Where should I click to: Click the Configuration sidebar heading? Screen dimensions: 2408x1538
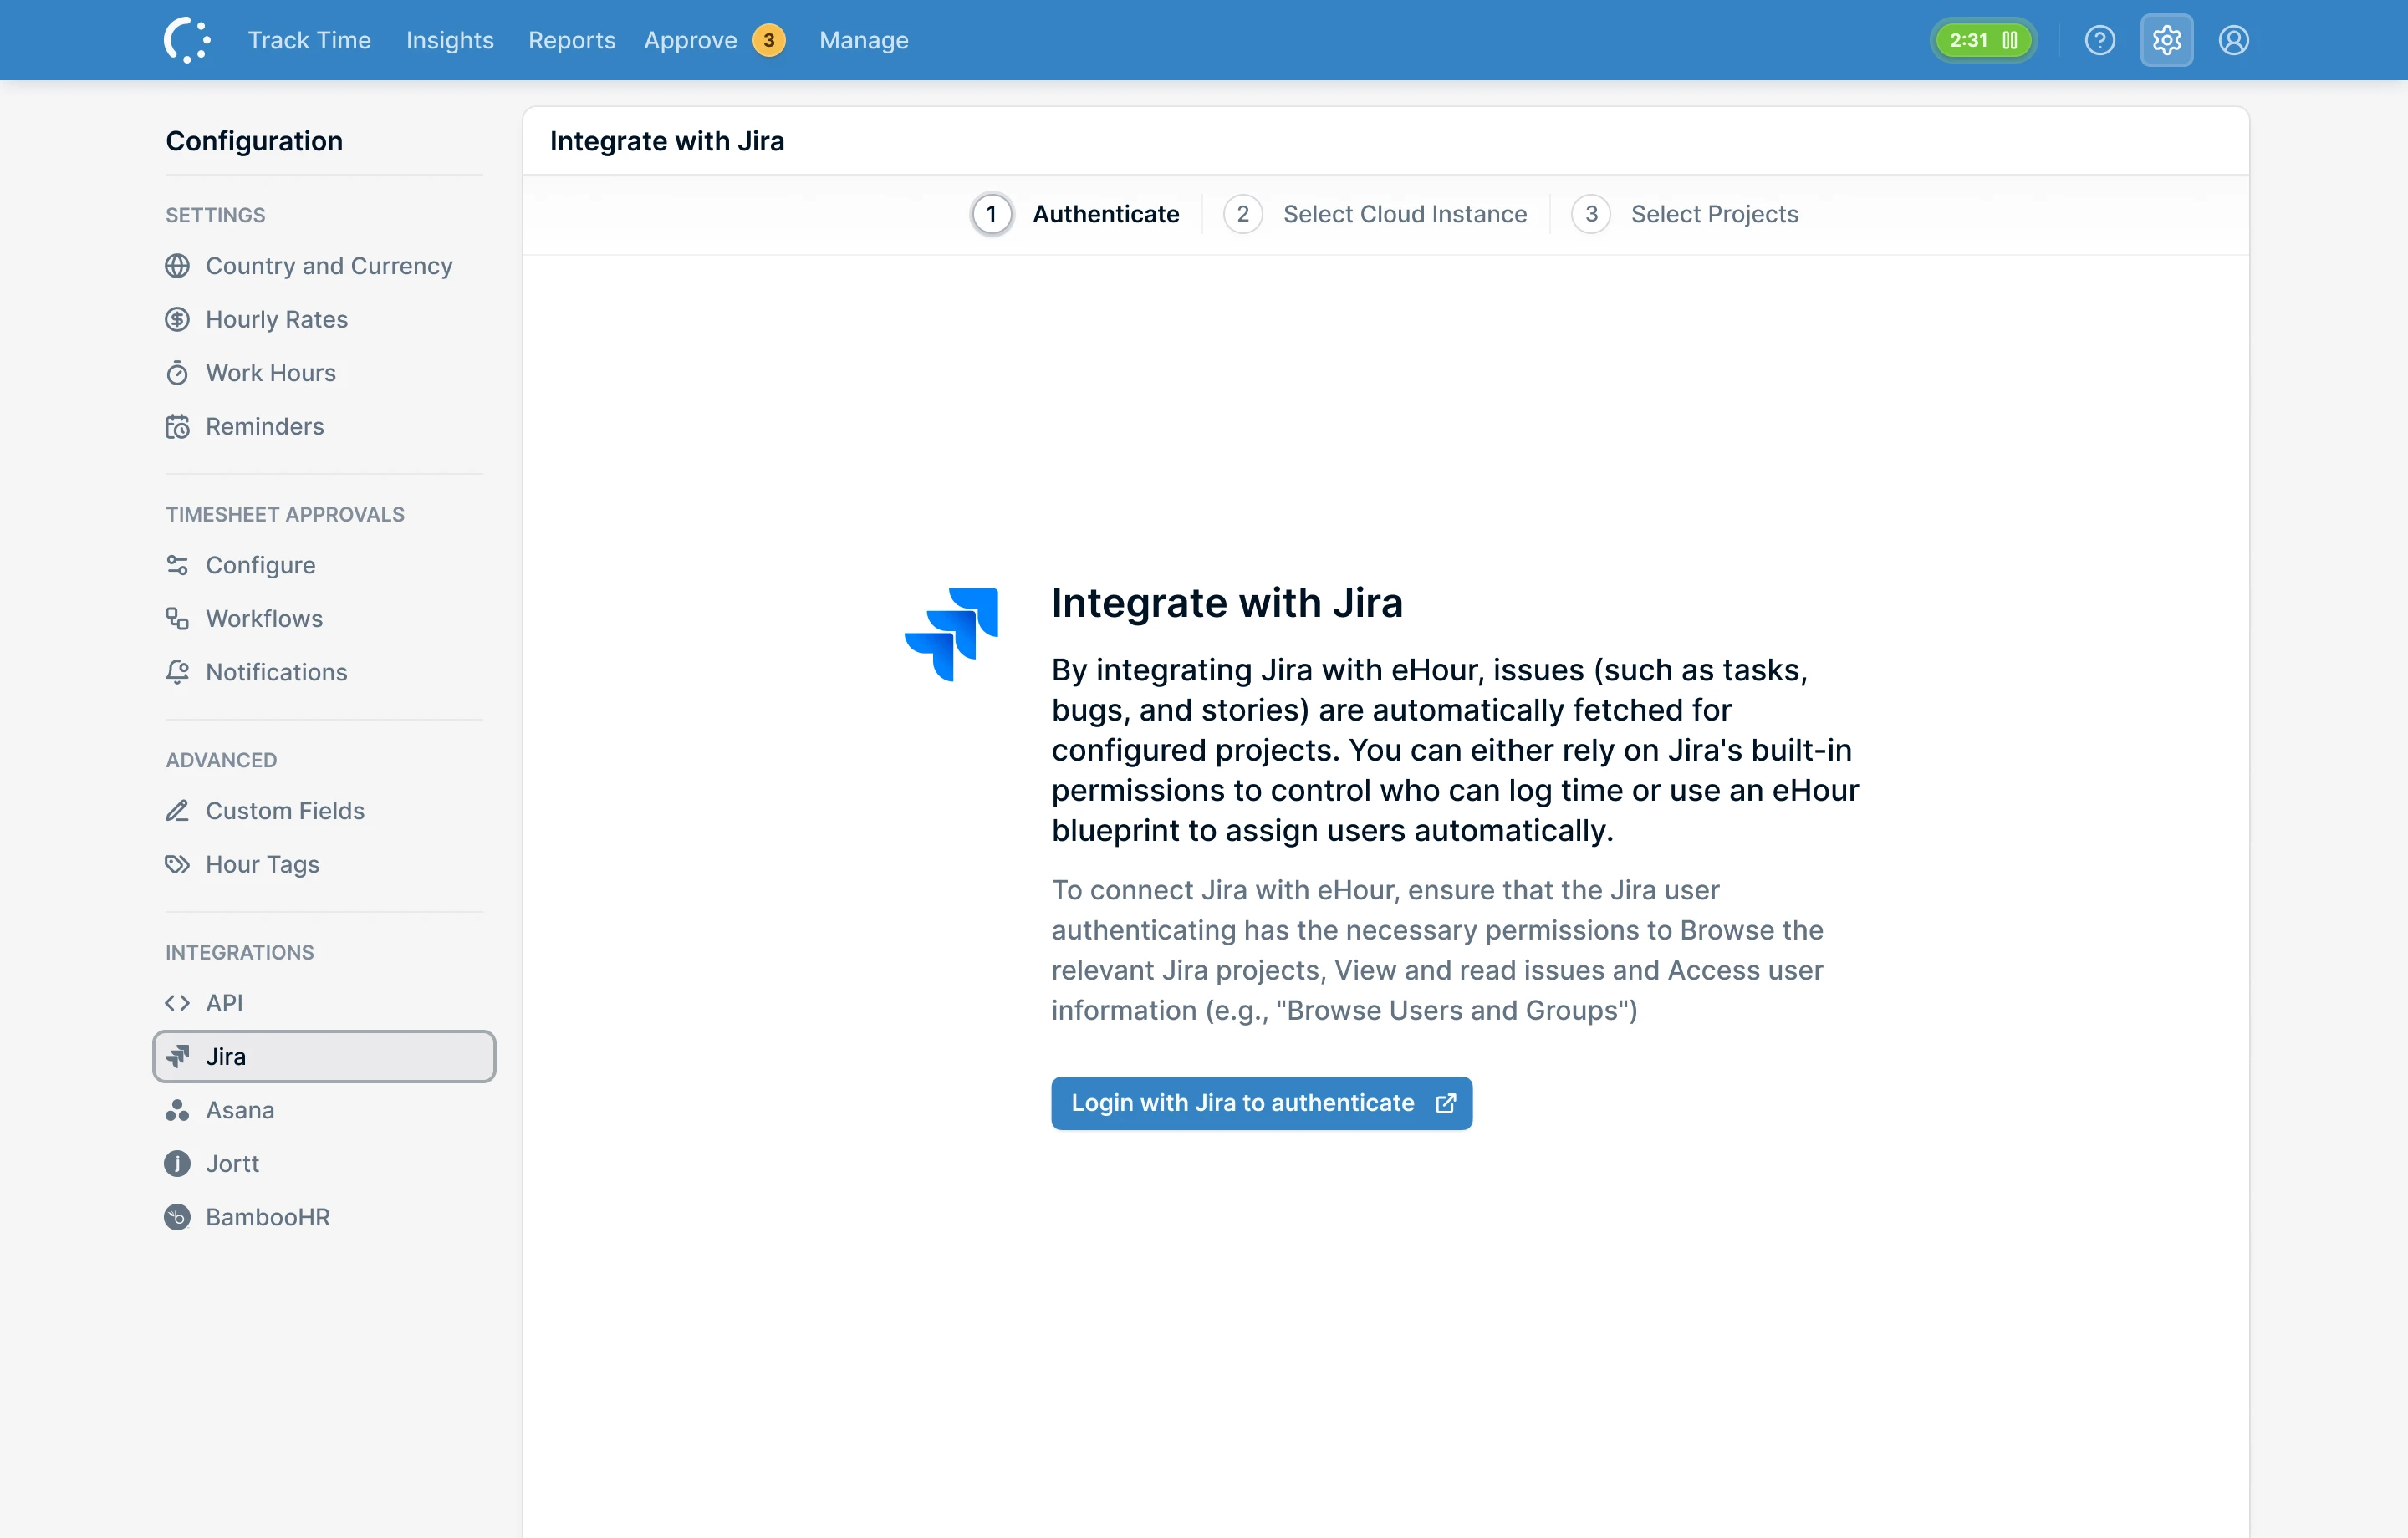coord(254,141)
